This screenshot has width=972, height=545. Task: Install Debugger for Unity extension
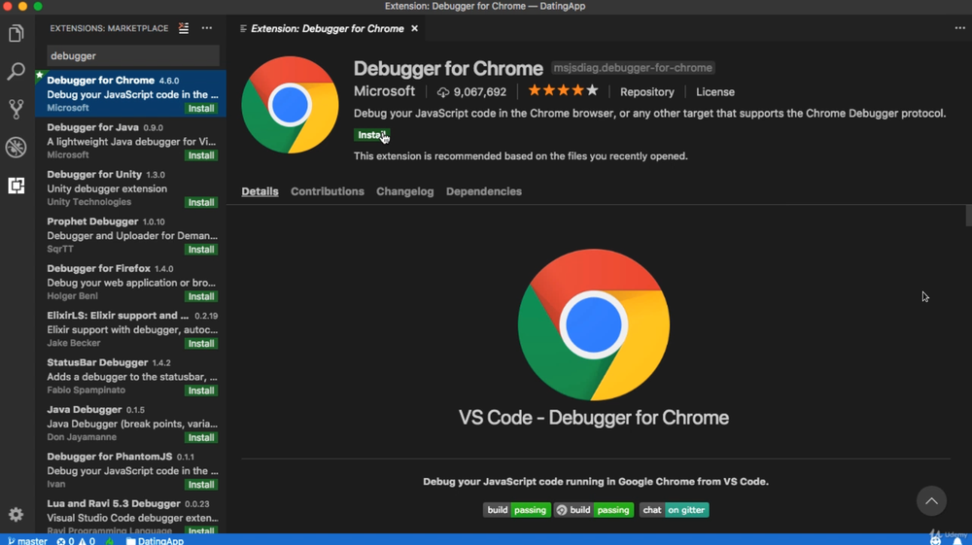(201, 202)
